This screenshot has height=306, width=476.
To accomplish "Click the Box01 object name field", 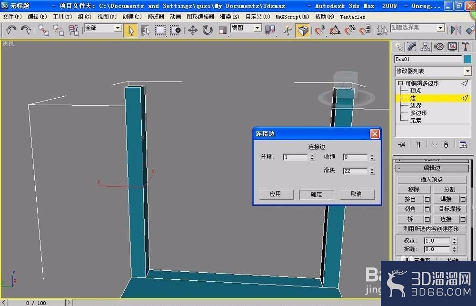I will [x=428, y=59].
